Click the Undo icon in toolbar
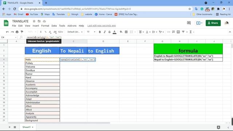This screenshot has height=131, width=233. click(7, 32)
